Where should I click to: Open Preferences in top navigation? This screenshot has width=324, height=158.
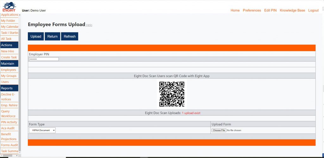[252, 10]
